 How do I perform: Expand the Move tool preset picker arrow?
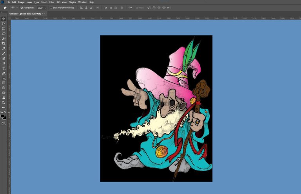tap(17, 8)
